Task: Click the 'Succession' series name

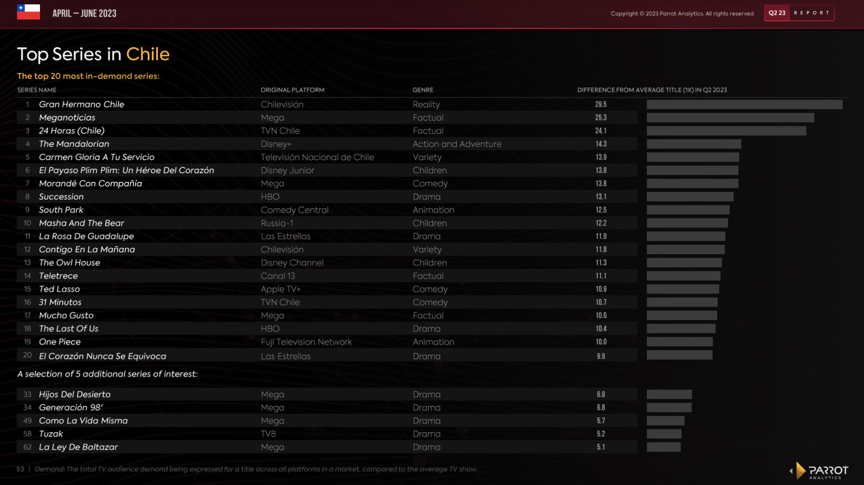Action: tap(61, 197)
